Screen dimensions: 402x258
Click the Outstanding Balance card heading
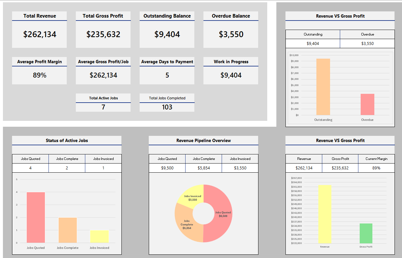point(167,16)
